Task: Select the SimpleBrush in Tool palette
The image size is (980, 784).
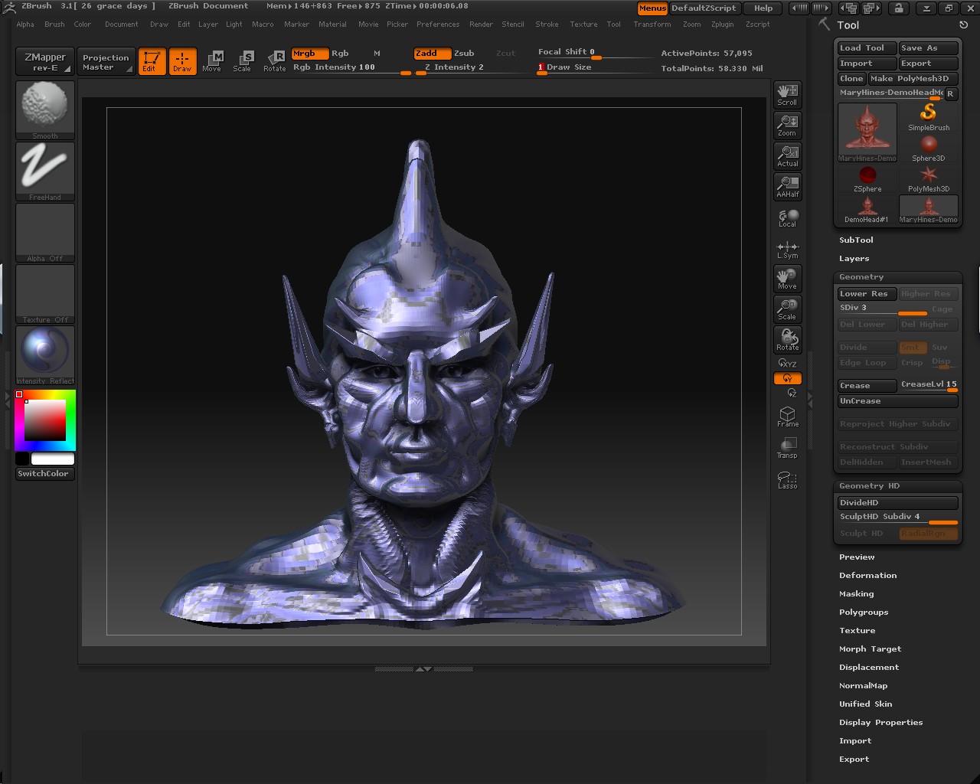Action: 928,116
